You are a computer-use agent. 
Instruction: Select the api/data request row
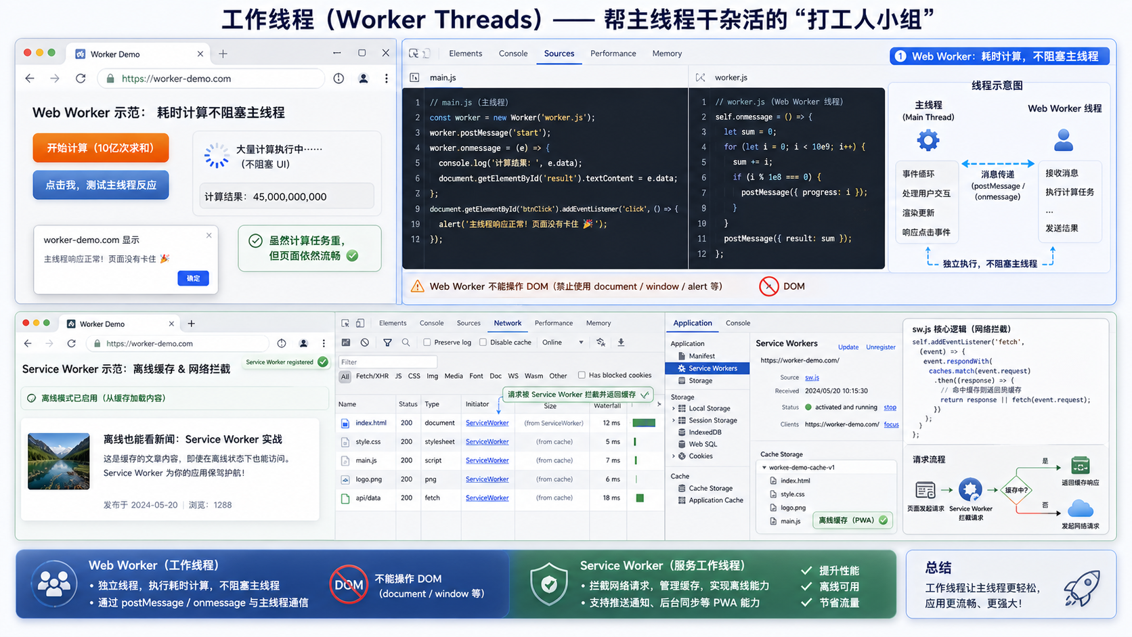500,498
